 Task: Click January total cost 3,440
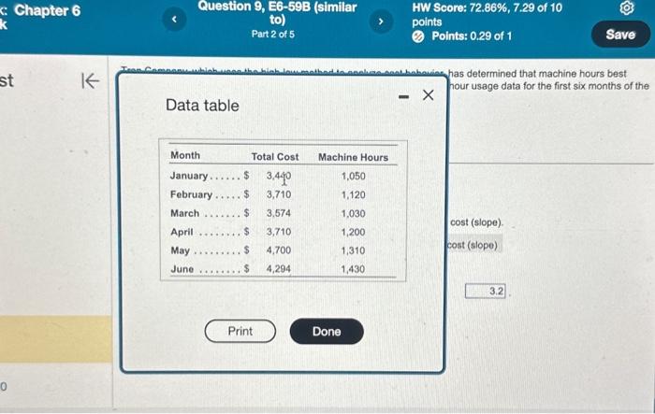click(279, 176)
